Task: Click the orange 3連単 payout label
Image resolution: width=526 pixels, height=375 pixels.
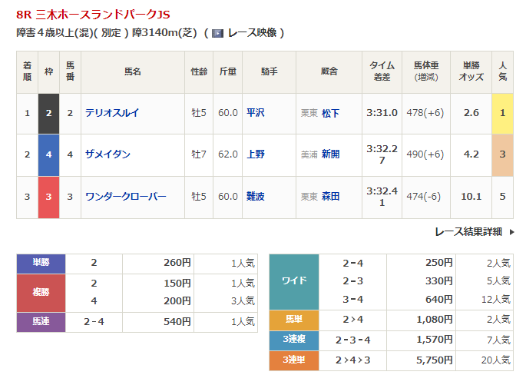Action: click(x=293, y=360)
